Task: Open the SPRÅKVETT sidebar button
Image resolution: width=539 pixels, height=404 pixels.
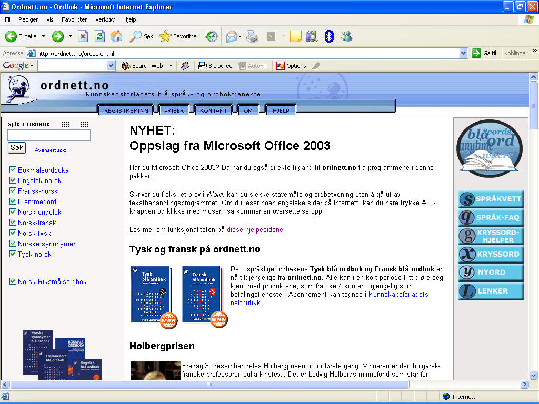Action: coord(491,199)
